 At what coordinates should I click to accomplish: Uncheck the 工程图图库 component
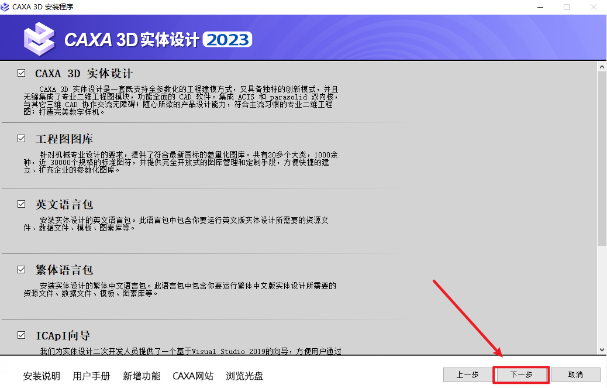click(x=21, y=139)
